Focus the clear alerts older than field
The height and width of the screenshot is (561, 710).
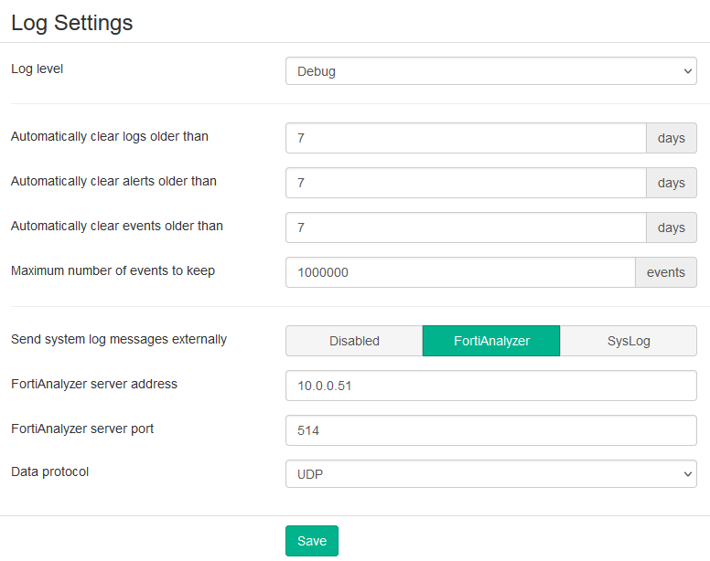466,183
